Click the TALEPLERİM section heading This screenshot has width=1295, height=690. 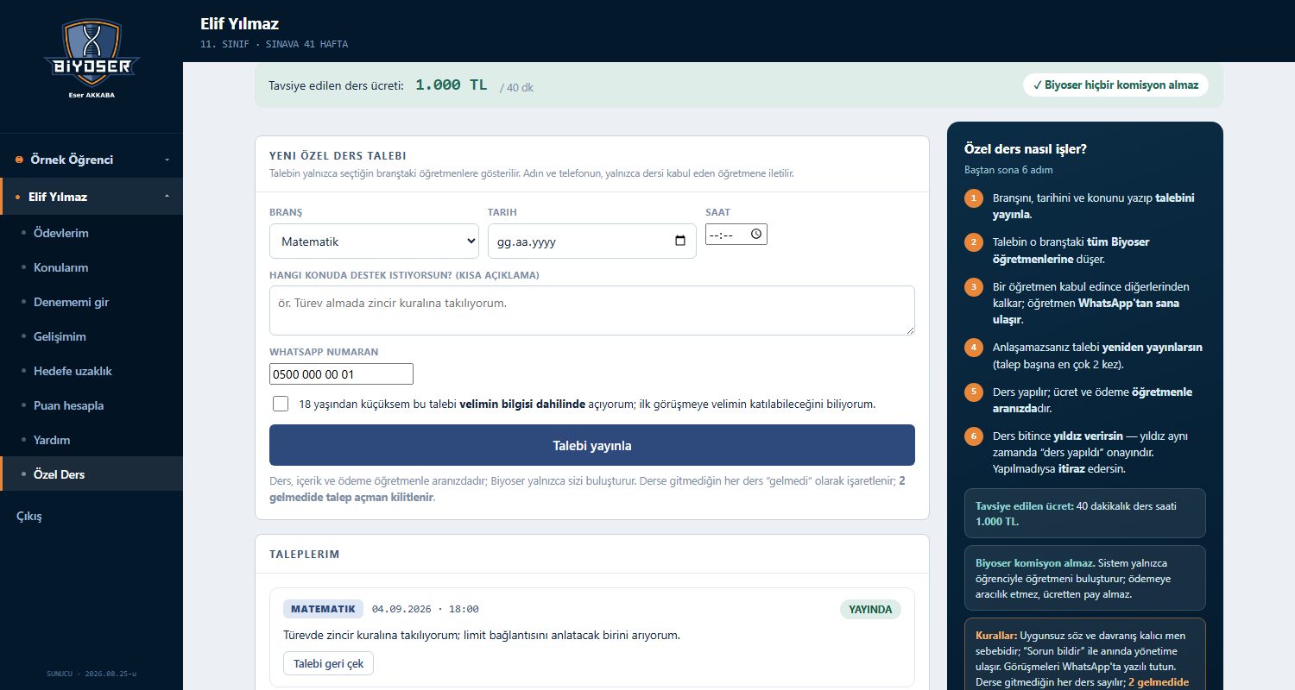pyautogui.click(x=305, y=555)
